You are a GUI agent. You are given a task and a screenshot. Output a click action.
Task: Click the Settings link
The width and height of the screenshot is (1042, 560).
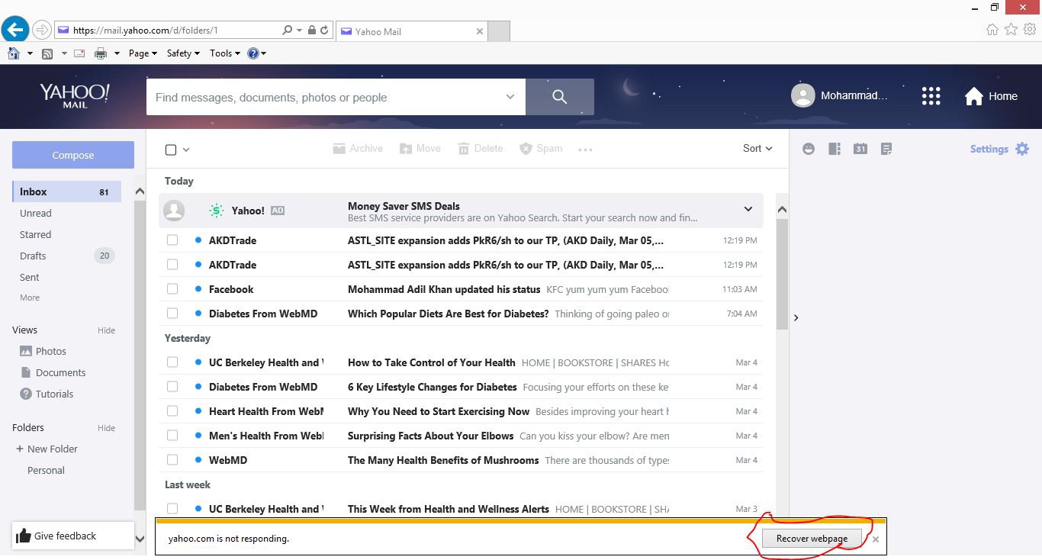point(989,149)
